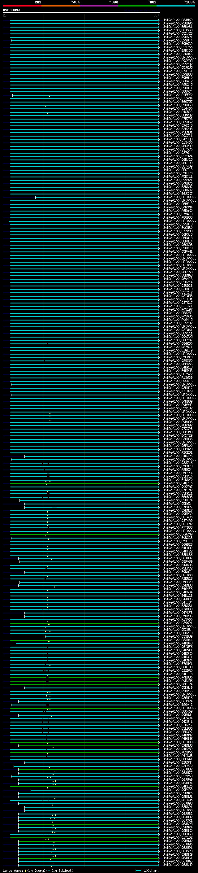Click the green ~80% identity legend segment

click(x=137, y=6)
